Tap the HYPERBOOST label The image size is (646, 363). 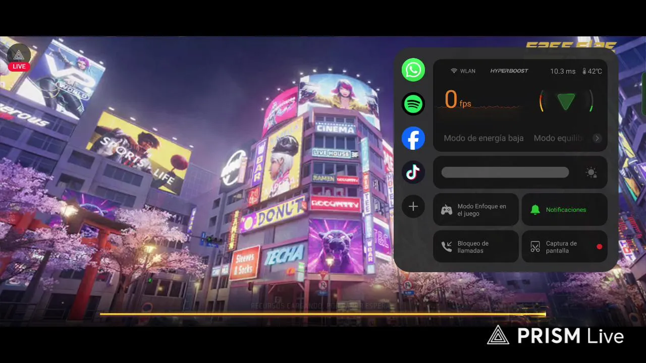509,71
